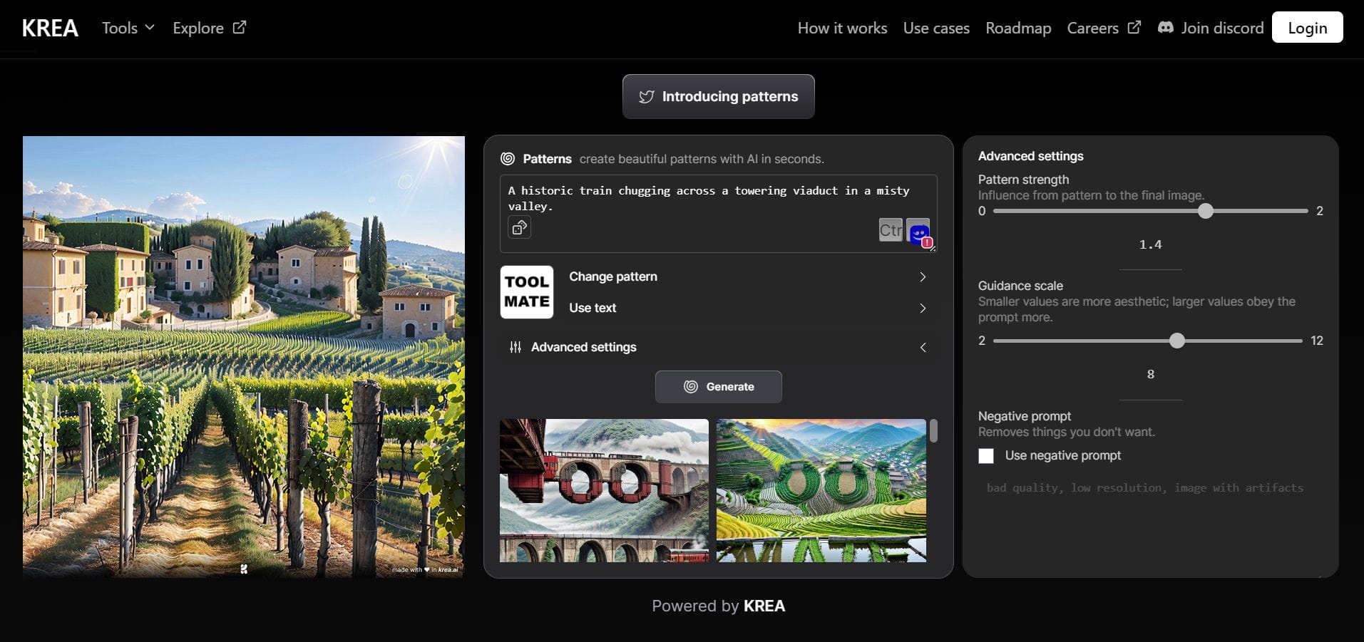The width and height of the screenshot is (1364, 642).
Task: Open the How it works page
Action: click(842, 28)
